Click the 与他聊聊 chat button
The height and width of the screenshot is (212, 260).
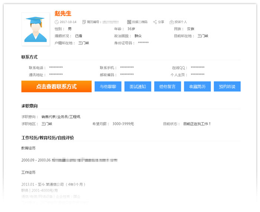click(108, 87)
